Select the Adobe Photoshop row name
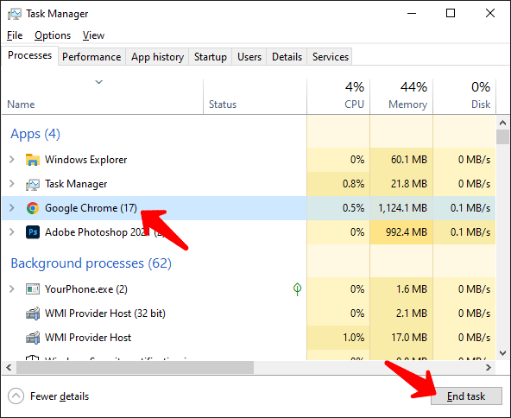Screen dimensions: 511x418 click(x=104, y=232)
